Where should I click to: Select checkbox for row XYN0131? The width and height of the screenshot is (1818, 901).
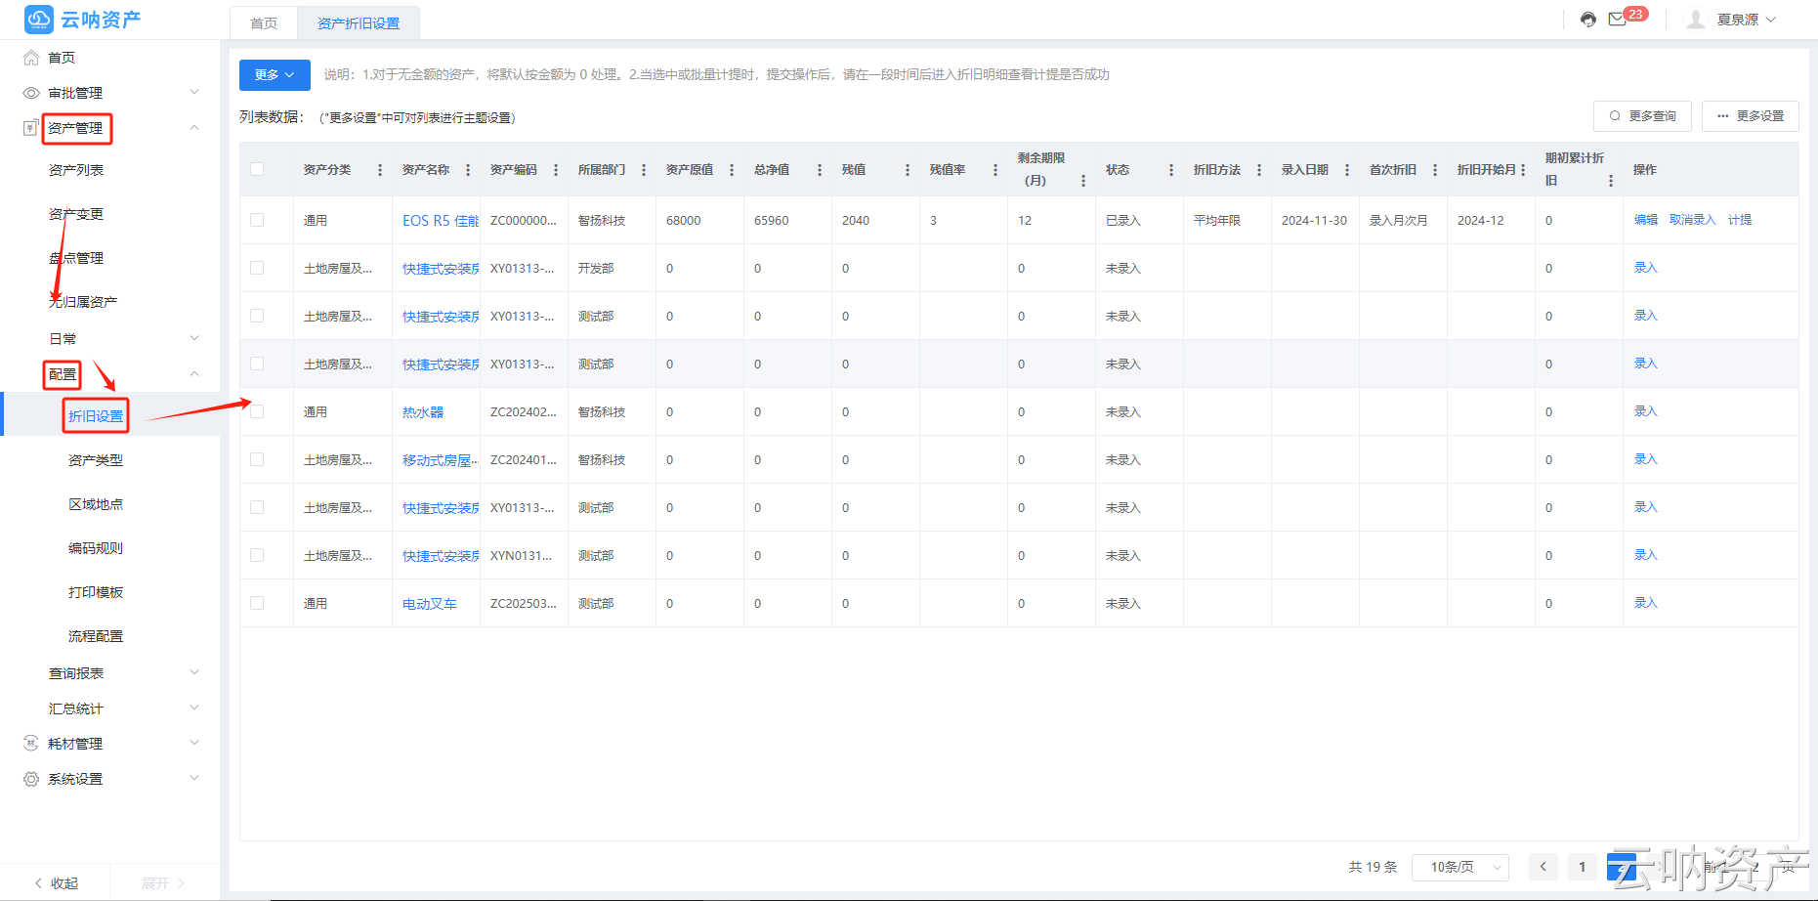click(257, 555)
